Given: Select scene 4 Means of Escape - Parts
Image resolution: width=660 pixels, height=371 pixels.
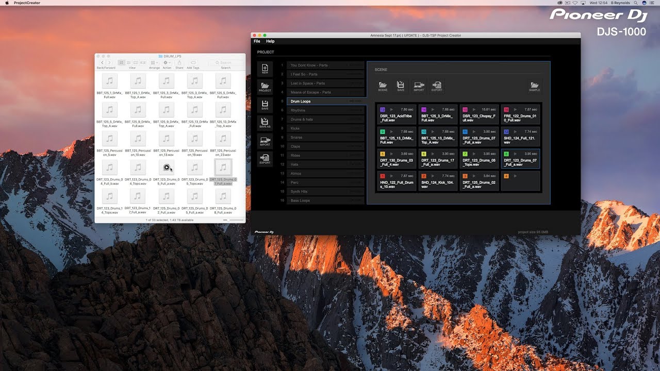Looking at the screenshot, I should [x=326, y=92].
